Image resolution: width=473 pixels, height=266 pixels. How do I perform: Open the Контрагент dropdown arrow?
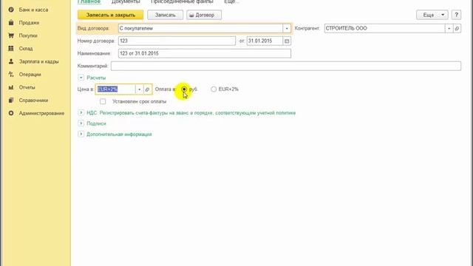pos(449,28)
